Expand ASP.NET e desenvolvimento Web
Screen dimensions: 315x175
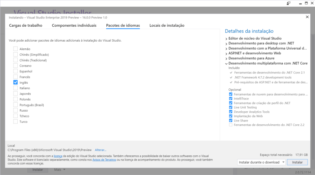tap(226, 53)
